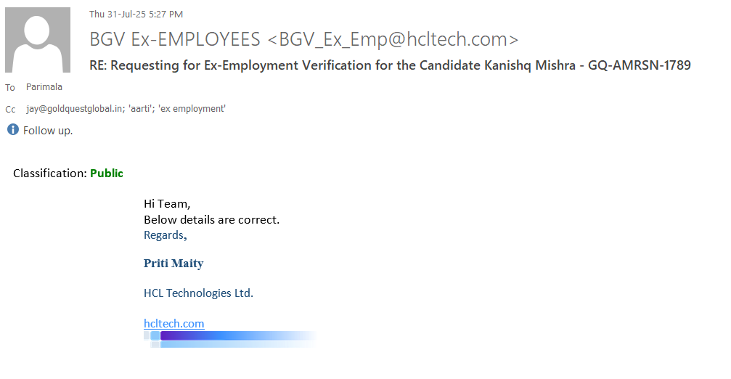Click the 'Hi Team,' greeting line
Screen dimensions: 731x379
pyautogui.click(x=167, y=204)
